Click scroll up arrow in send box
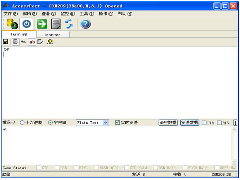The height and width of the screenshot is (180, 240). (x=234, y=130)
